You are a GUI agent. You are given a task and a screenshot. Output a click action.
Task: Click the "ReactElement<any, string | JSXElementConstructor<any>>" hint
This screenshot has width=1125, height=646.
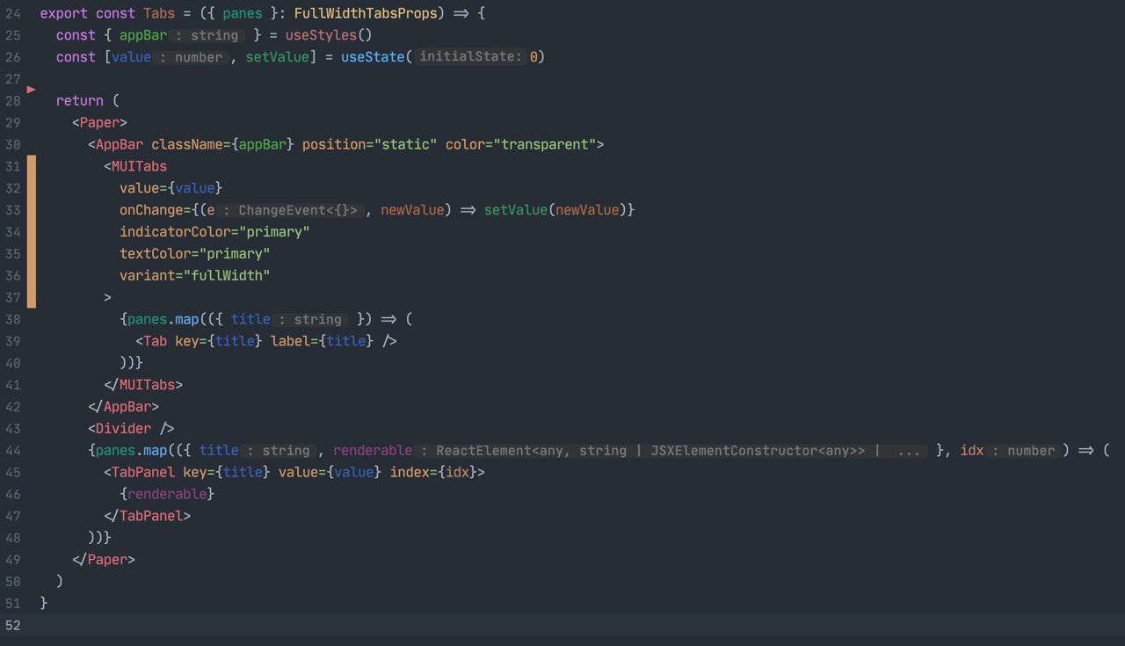(x=651, y=451)
